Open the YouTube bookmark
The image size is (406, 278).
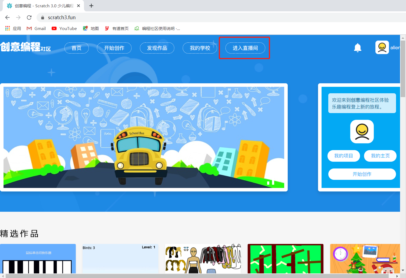64,28
